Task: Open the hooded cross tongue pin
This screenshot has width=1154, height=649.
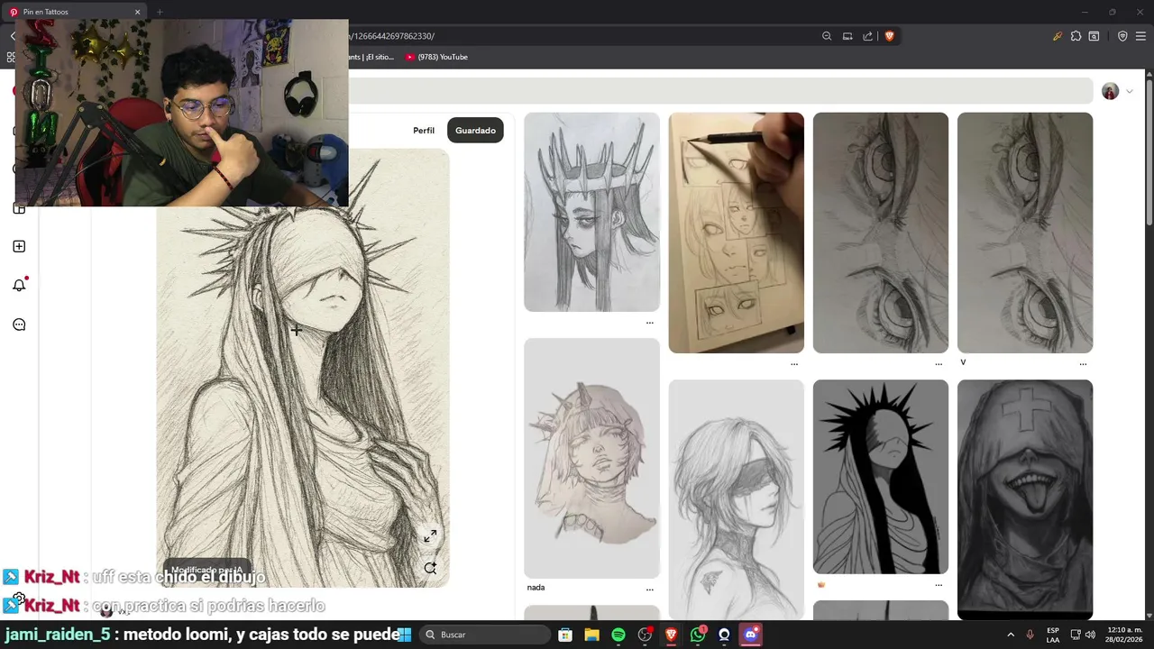Action: click(x=1025, y=500)
